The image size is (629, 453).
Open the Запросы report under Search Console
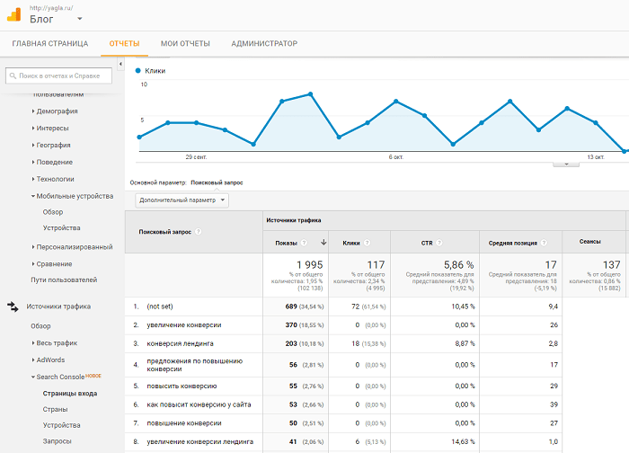point(57,441)
